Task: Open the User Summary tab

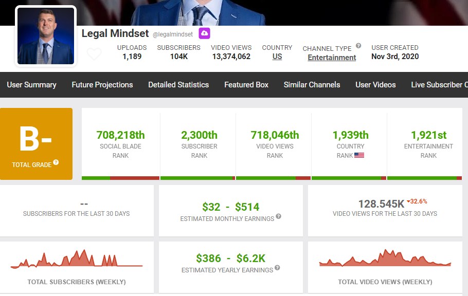Action: pyautogui.click(x=32, y=85)
